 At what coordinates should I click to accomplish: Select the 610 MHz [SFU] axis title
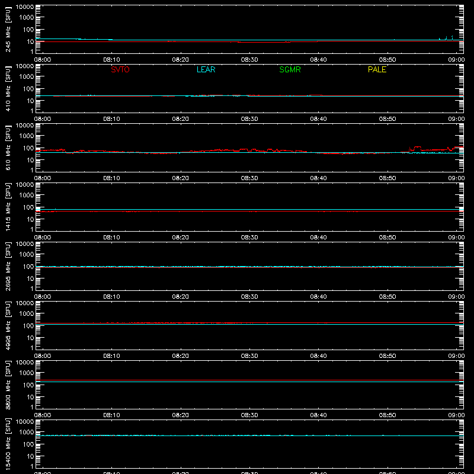[8, 148]
